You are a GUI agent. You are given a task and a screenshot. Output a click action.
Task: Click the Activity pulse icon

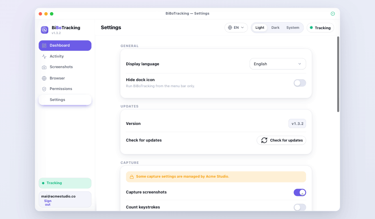[x=44, y=56]
